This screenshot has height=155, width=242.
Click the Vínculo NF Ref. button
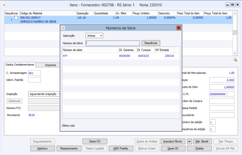pos(225,149)
